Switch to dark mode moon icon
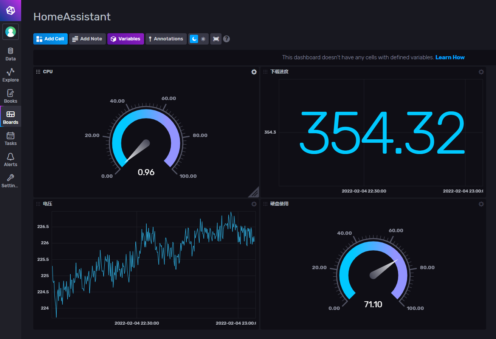Screen dimensions: 496x339 click(194, 39)
